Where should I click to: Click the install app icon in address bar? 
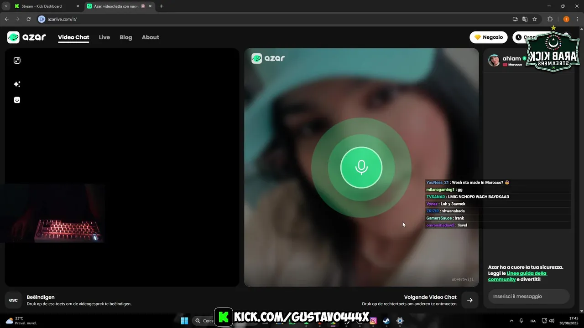515,19
